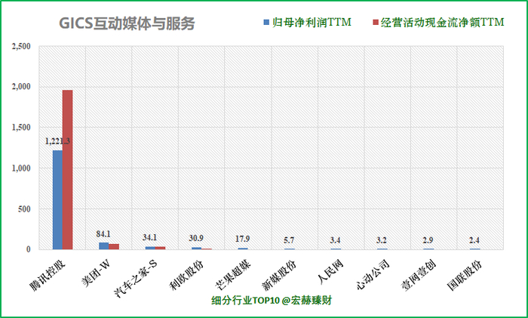
Task: Click the data label 1,221.3
Action: click(x=57, y=141)
